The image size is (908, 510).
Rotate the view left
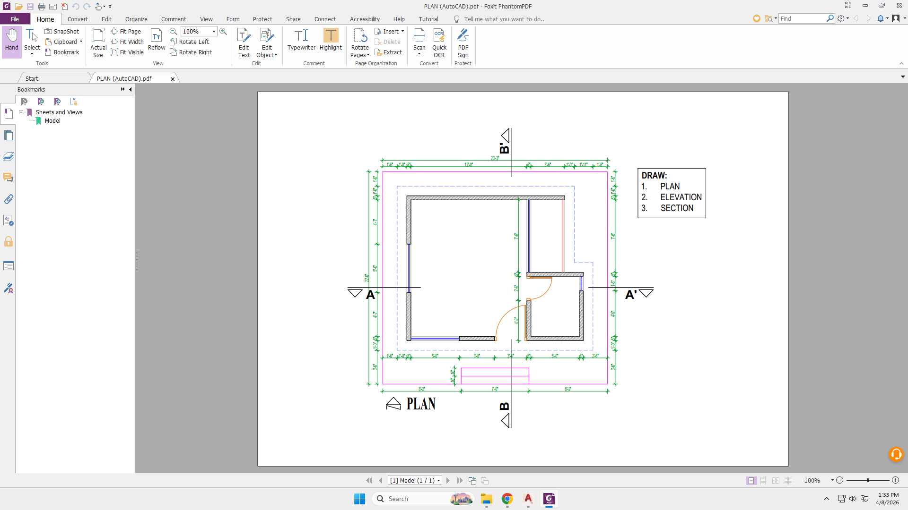[190, 42]
